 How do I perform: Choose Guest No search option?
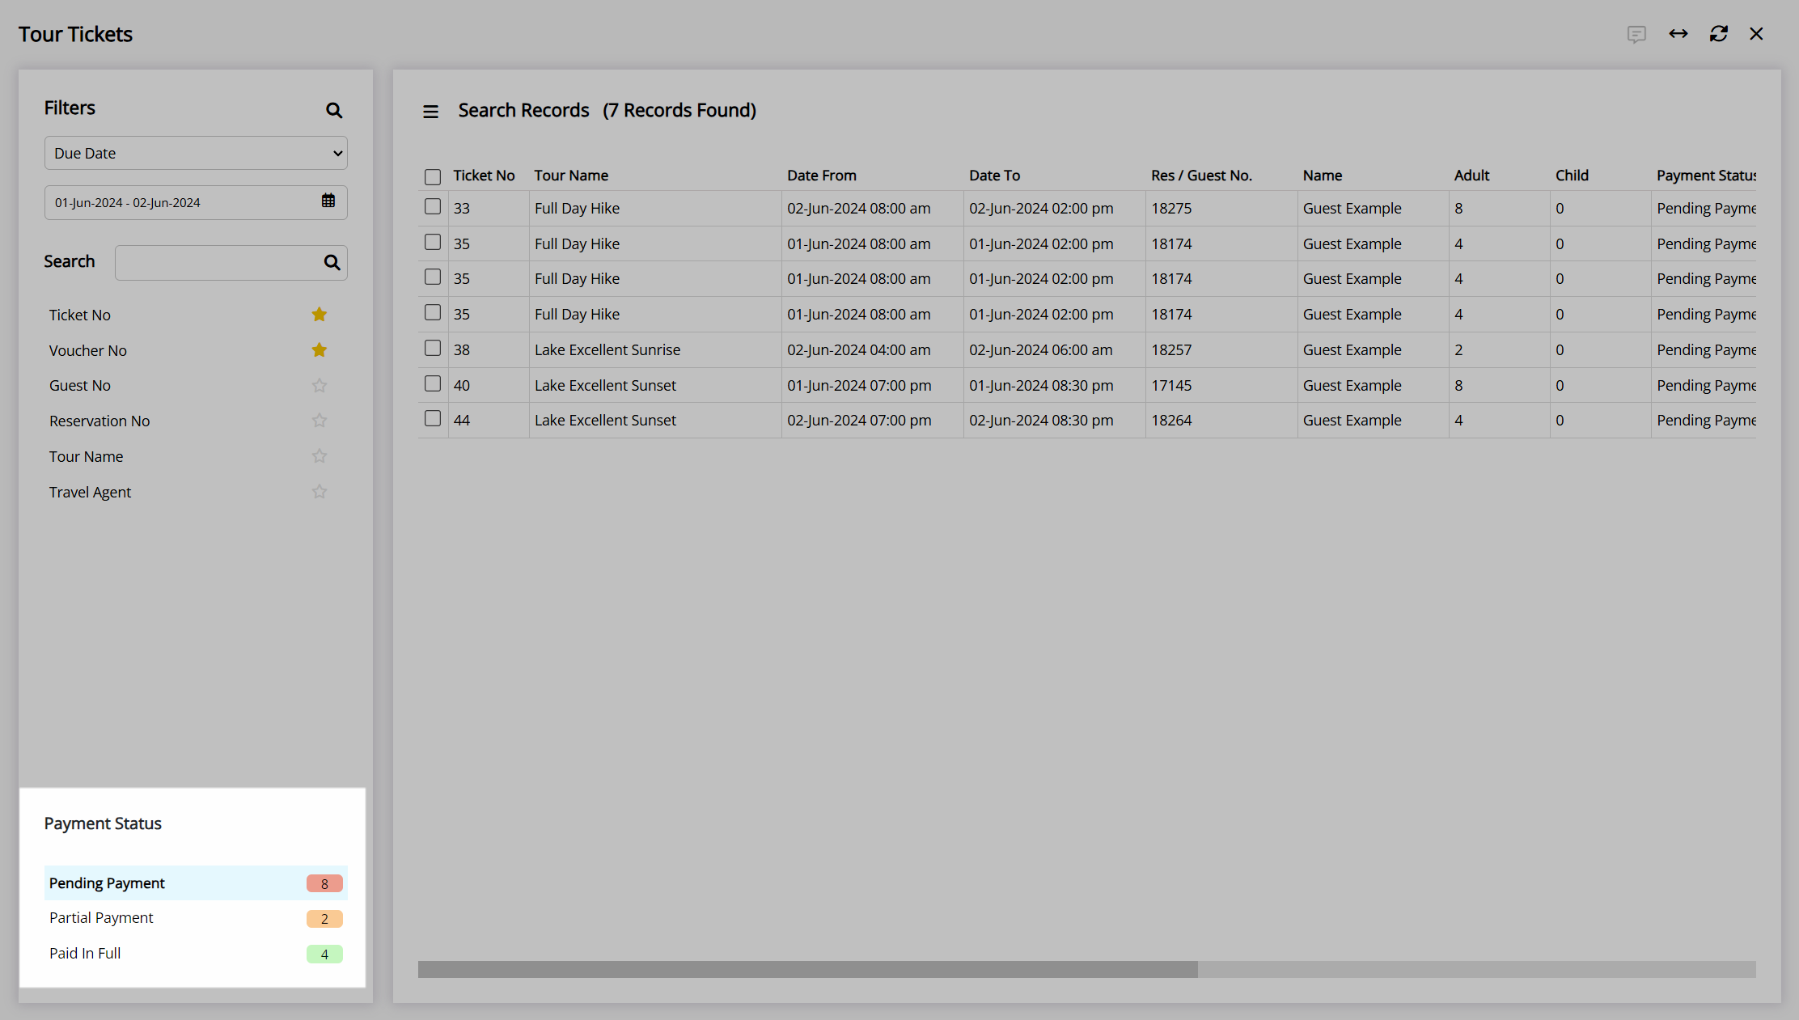pos(80,386)
